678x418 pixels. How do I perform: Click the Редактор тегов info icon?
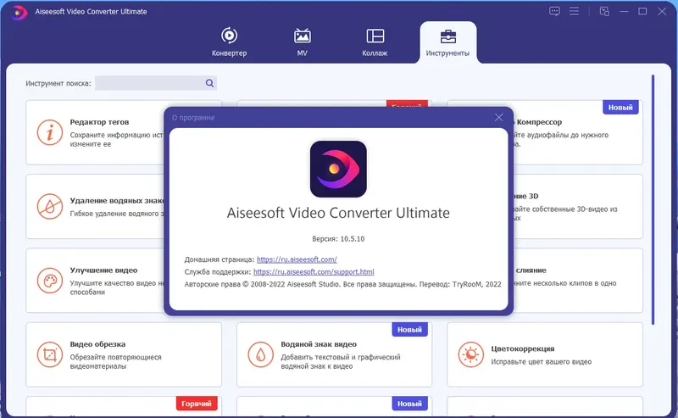click(x=50, y=132)
